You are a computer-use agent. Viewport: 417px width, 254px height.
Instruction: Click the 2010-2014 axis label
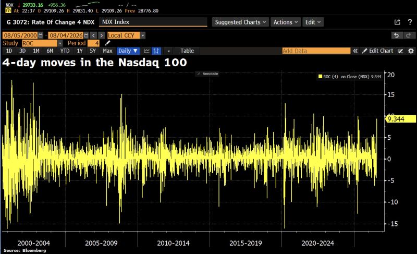[173, 243]
